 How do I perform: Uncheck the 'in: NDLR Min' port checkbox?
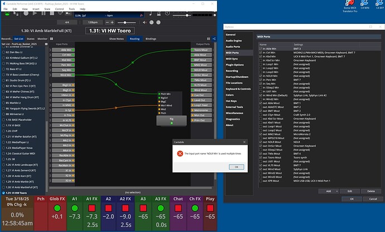tap(261, 76)
